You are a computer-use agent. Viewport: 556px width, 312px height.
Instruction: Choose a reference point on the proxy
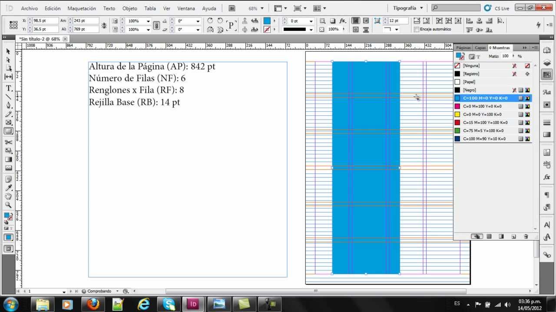point(13,25)
